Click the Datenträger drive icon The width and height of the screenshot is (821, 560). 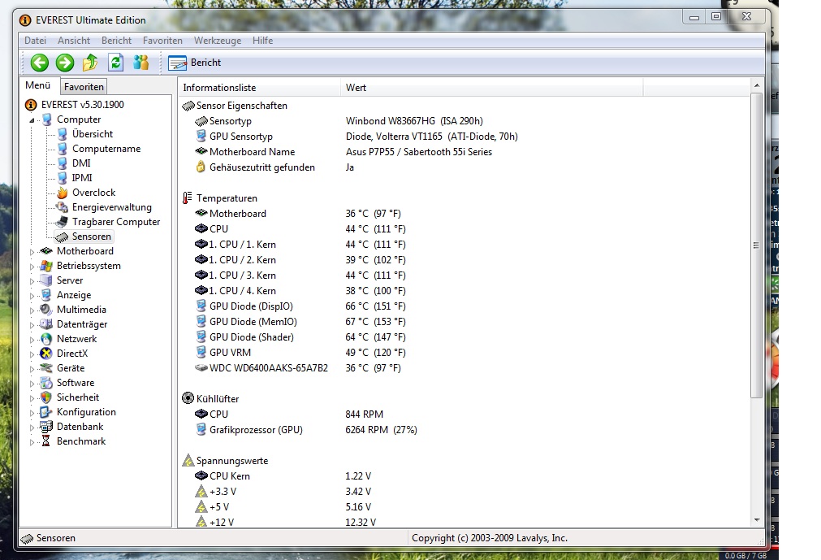click(46, 324)
